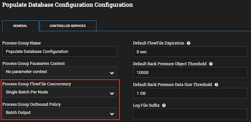The height and width of the screenshot is (122, 251).
Task: Open the Back Pressure Data Size Threshold help tooltip
Action: tap(216, 84)
